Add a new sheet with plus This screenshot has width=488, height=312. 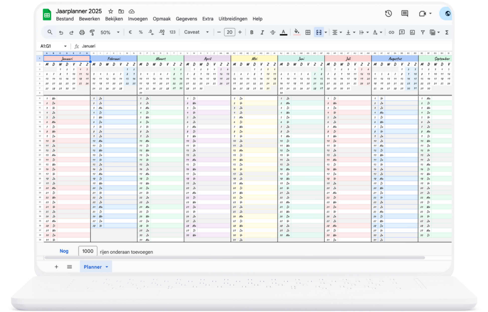(56, 267)
